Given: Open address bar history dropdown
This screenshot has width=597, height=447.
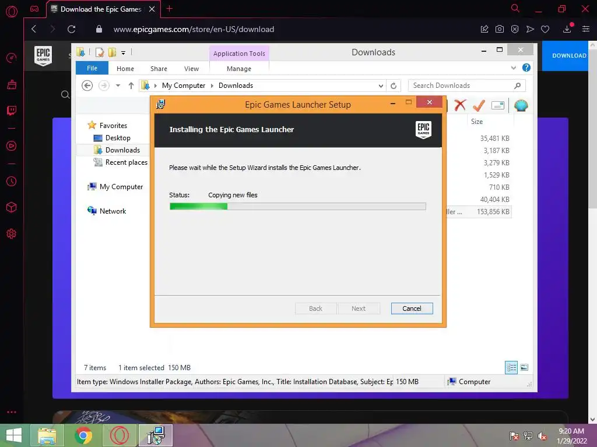Looking at the screenshot, I should [381, 86].
